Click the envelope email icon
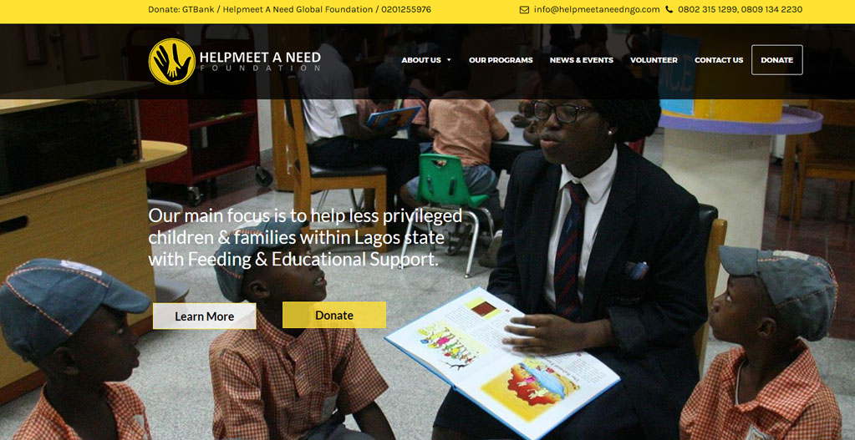 (524, 10)
